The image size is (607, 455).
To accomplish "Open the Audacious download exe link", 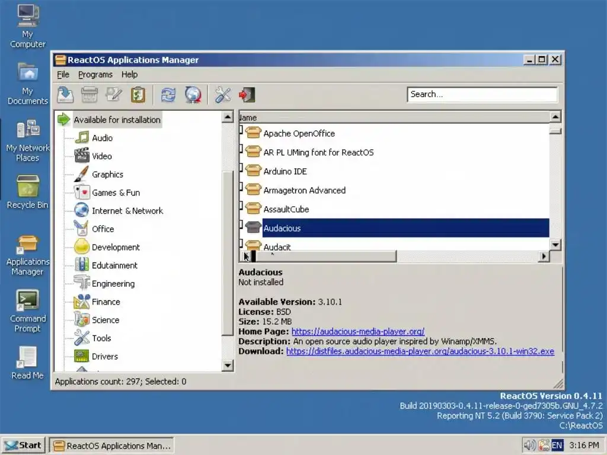I will click(x=420, y=351).
